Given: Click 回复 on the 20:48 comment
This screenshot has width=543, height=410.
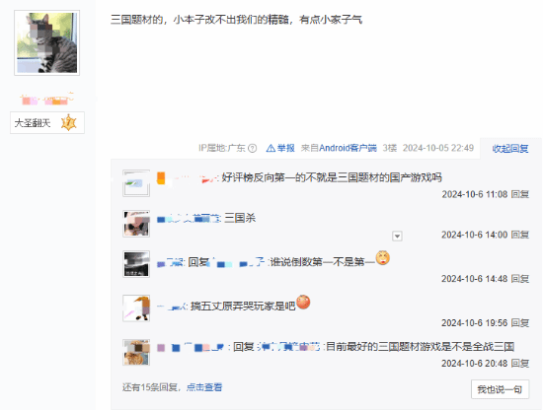Looking at the screenshot, I should 520,364.
